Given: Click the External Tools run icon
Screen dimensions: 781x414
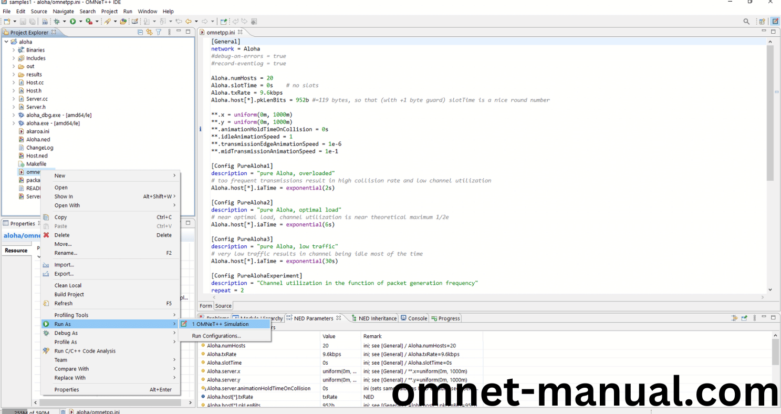Looking at the screenshot, I should tap(89, 22).
